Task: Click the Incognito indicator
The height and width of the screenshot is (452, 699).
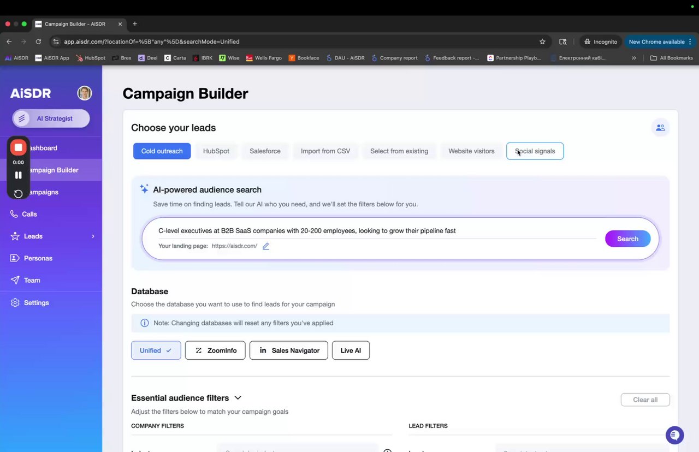Action: pyautogui.click(x=600, y=41)
